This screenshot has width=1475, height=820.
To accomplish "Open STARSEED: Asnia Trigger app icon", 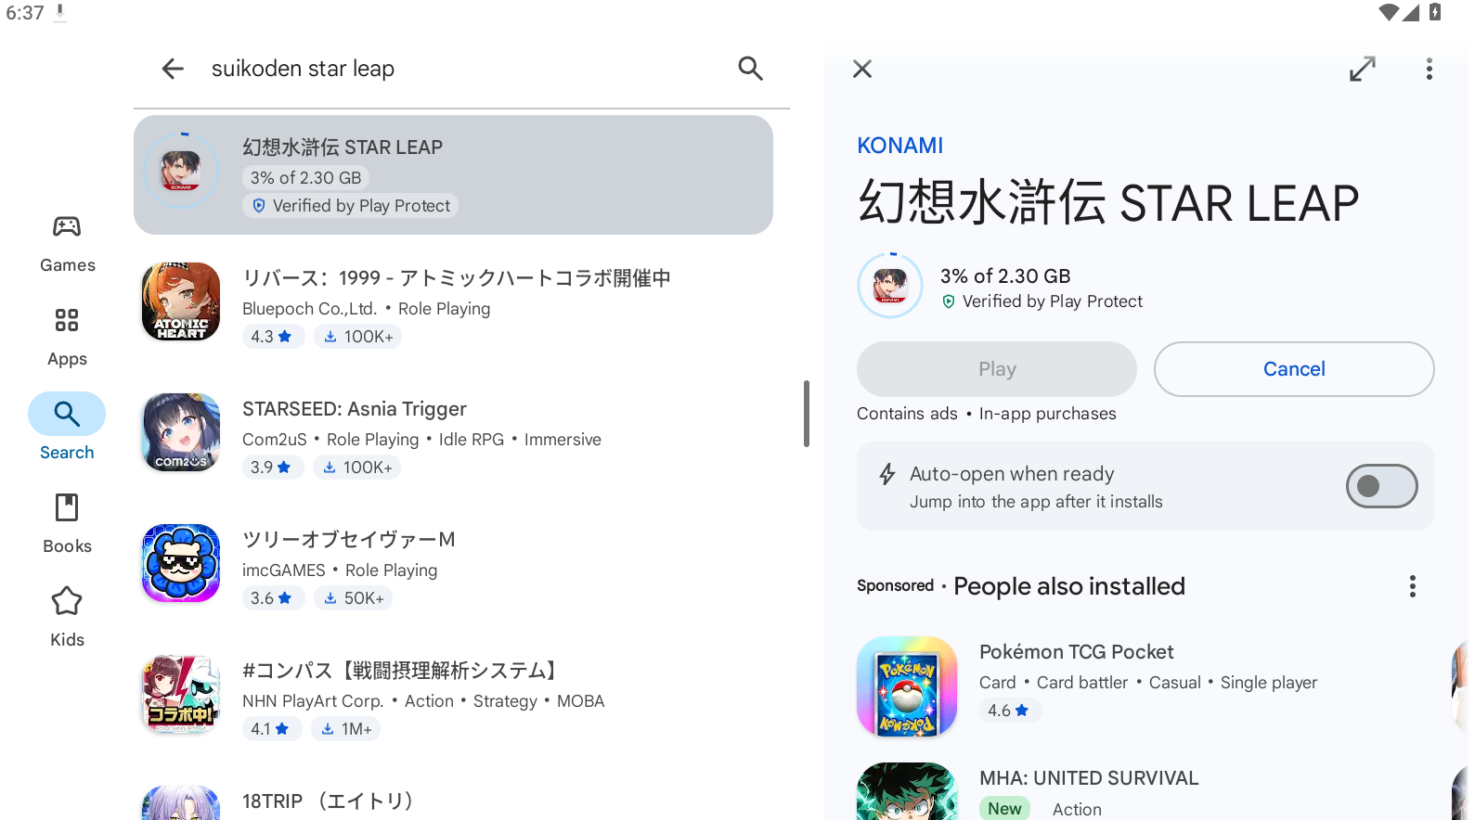I will coord(181,432).
